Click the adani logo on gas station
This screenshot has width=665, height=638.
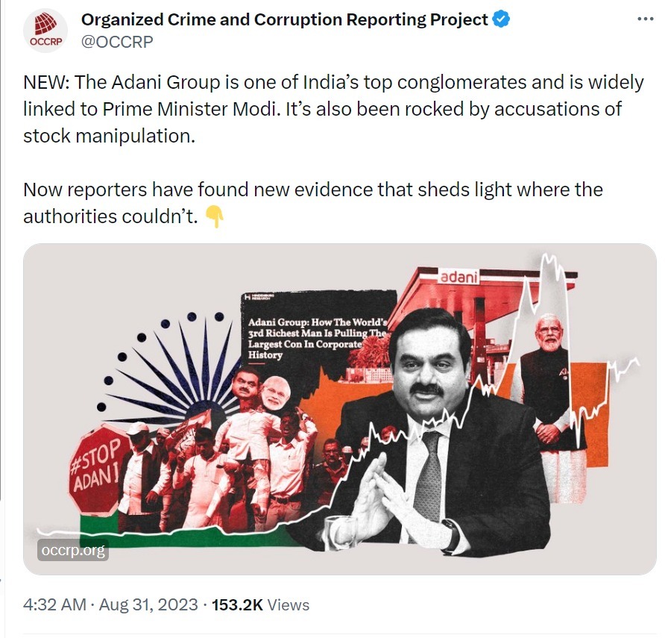[459, 277]
